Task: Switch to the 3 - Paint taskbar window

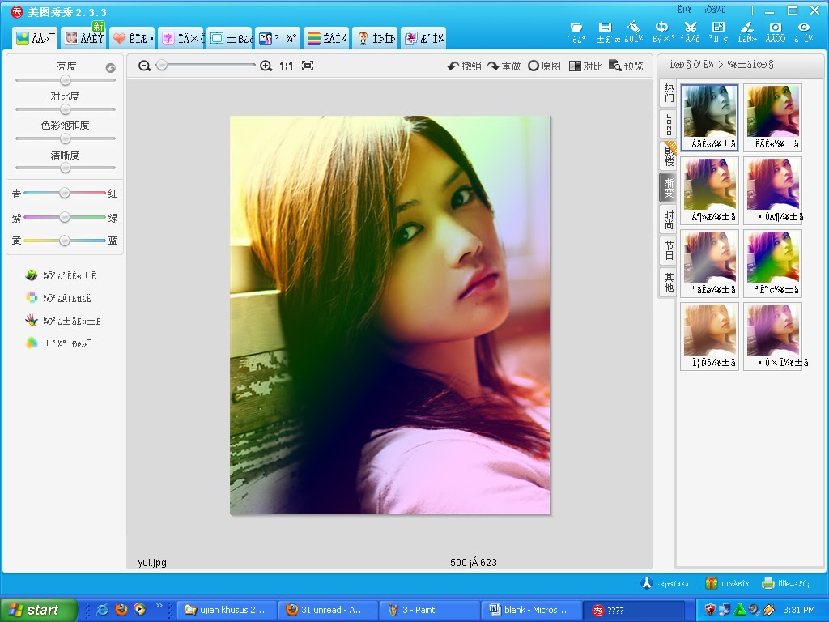Action: pyautogui.click(x=429, y=610)
